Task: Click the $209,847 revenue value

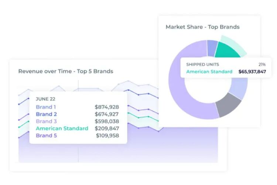Action: coord(107,128)
